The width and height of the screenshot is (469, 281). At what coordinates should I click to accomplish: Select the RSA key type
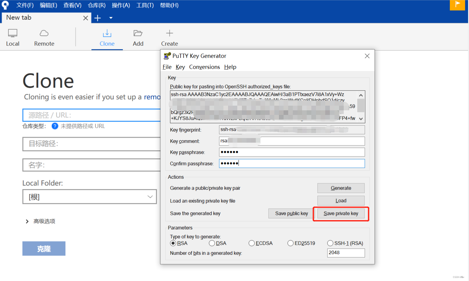pos(179,243)
